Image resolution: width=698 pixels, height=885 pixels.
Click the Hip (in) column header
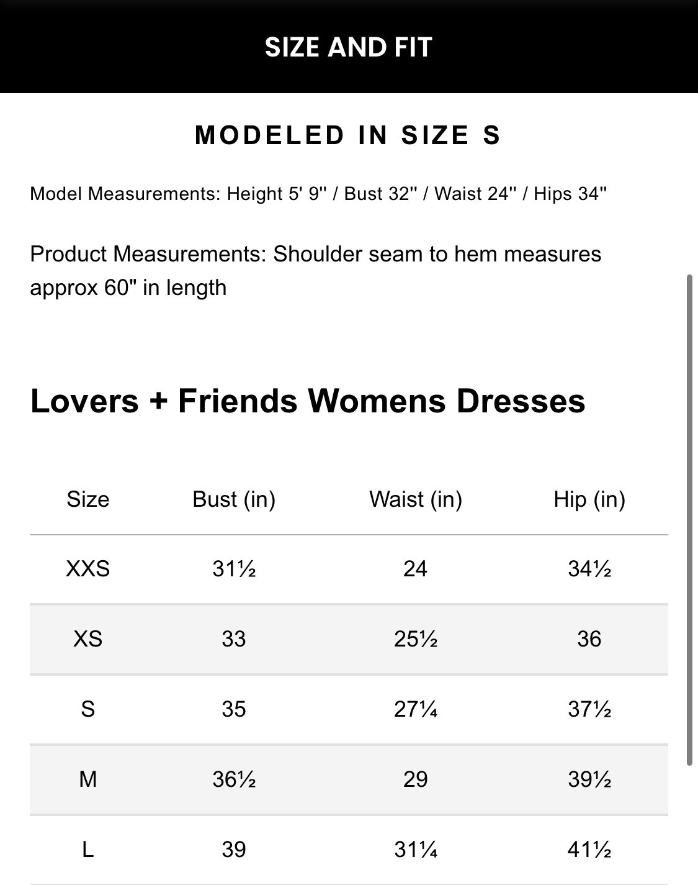tap(589, 499)
